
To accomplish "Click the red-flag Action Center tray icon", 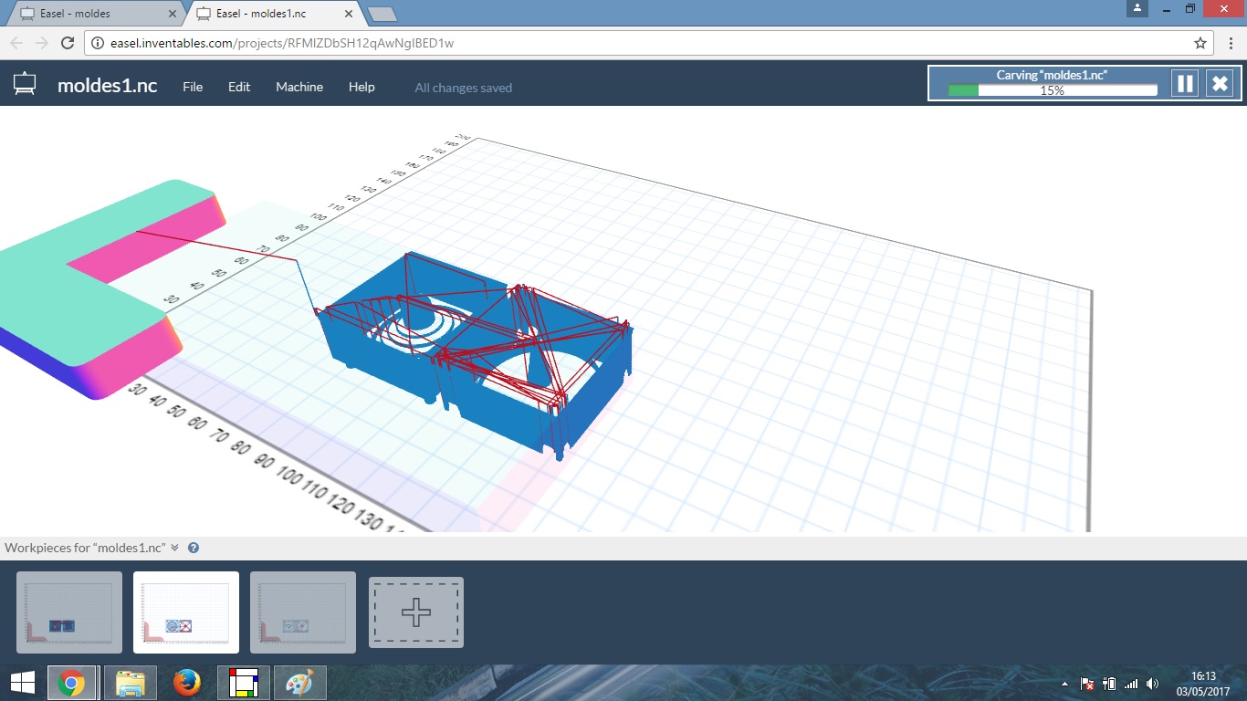I will pos(1087,684).
